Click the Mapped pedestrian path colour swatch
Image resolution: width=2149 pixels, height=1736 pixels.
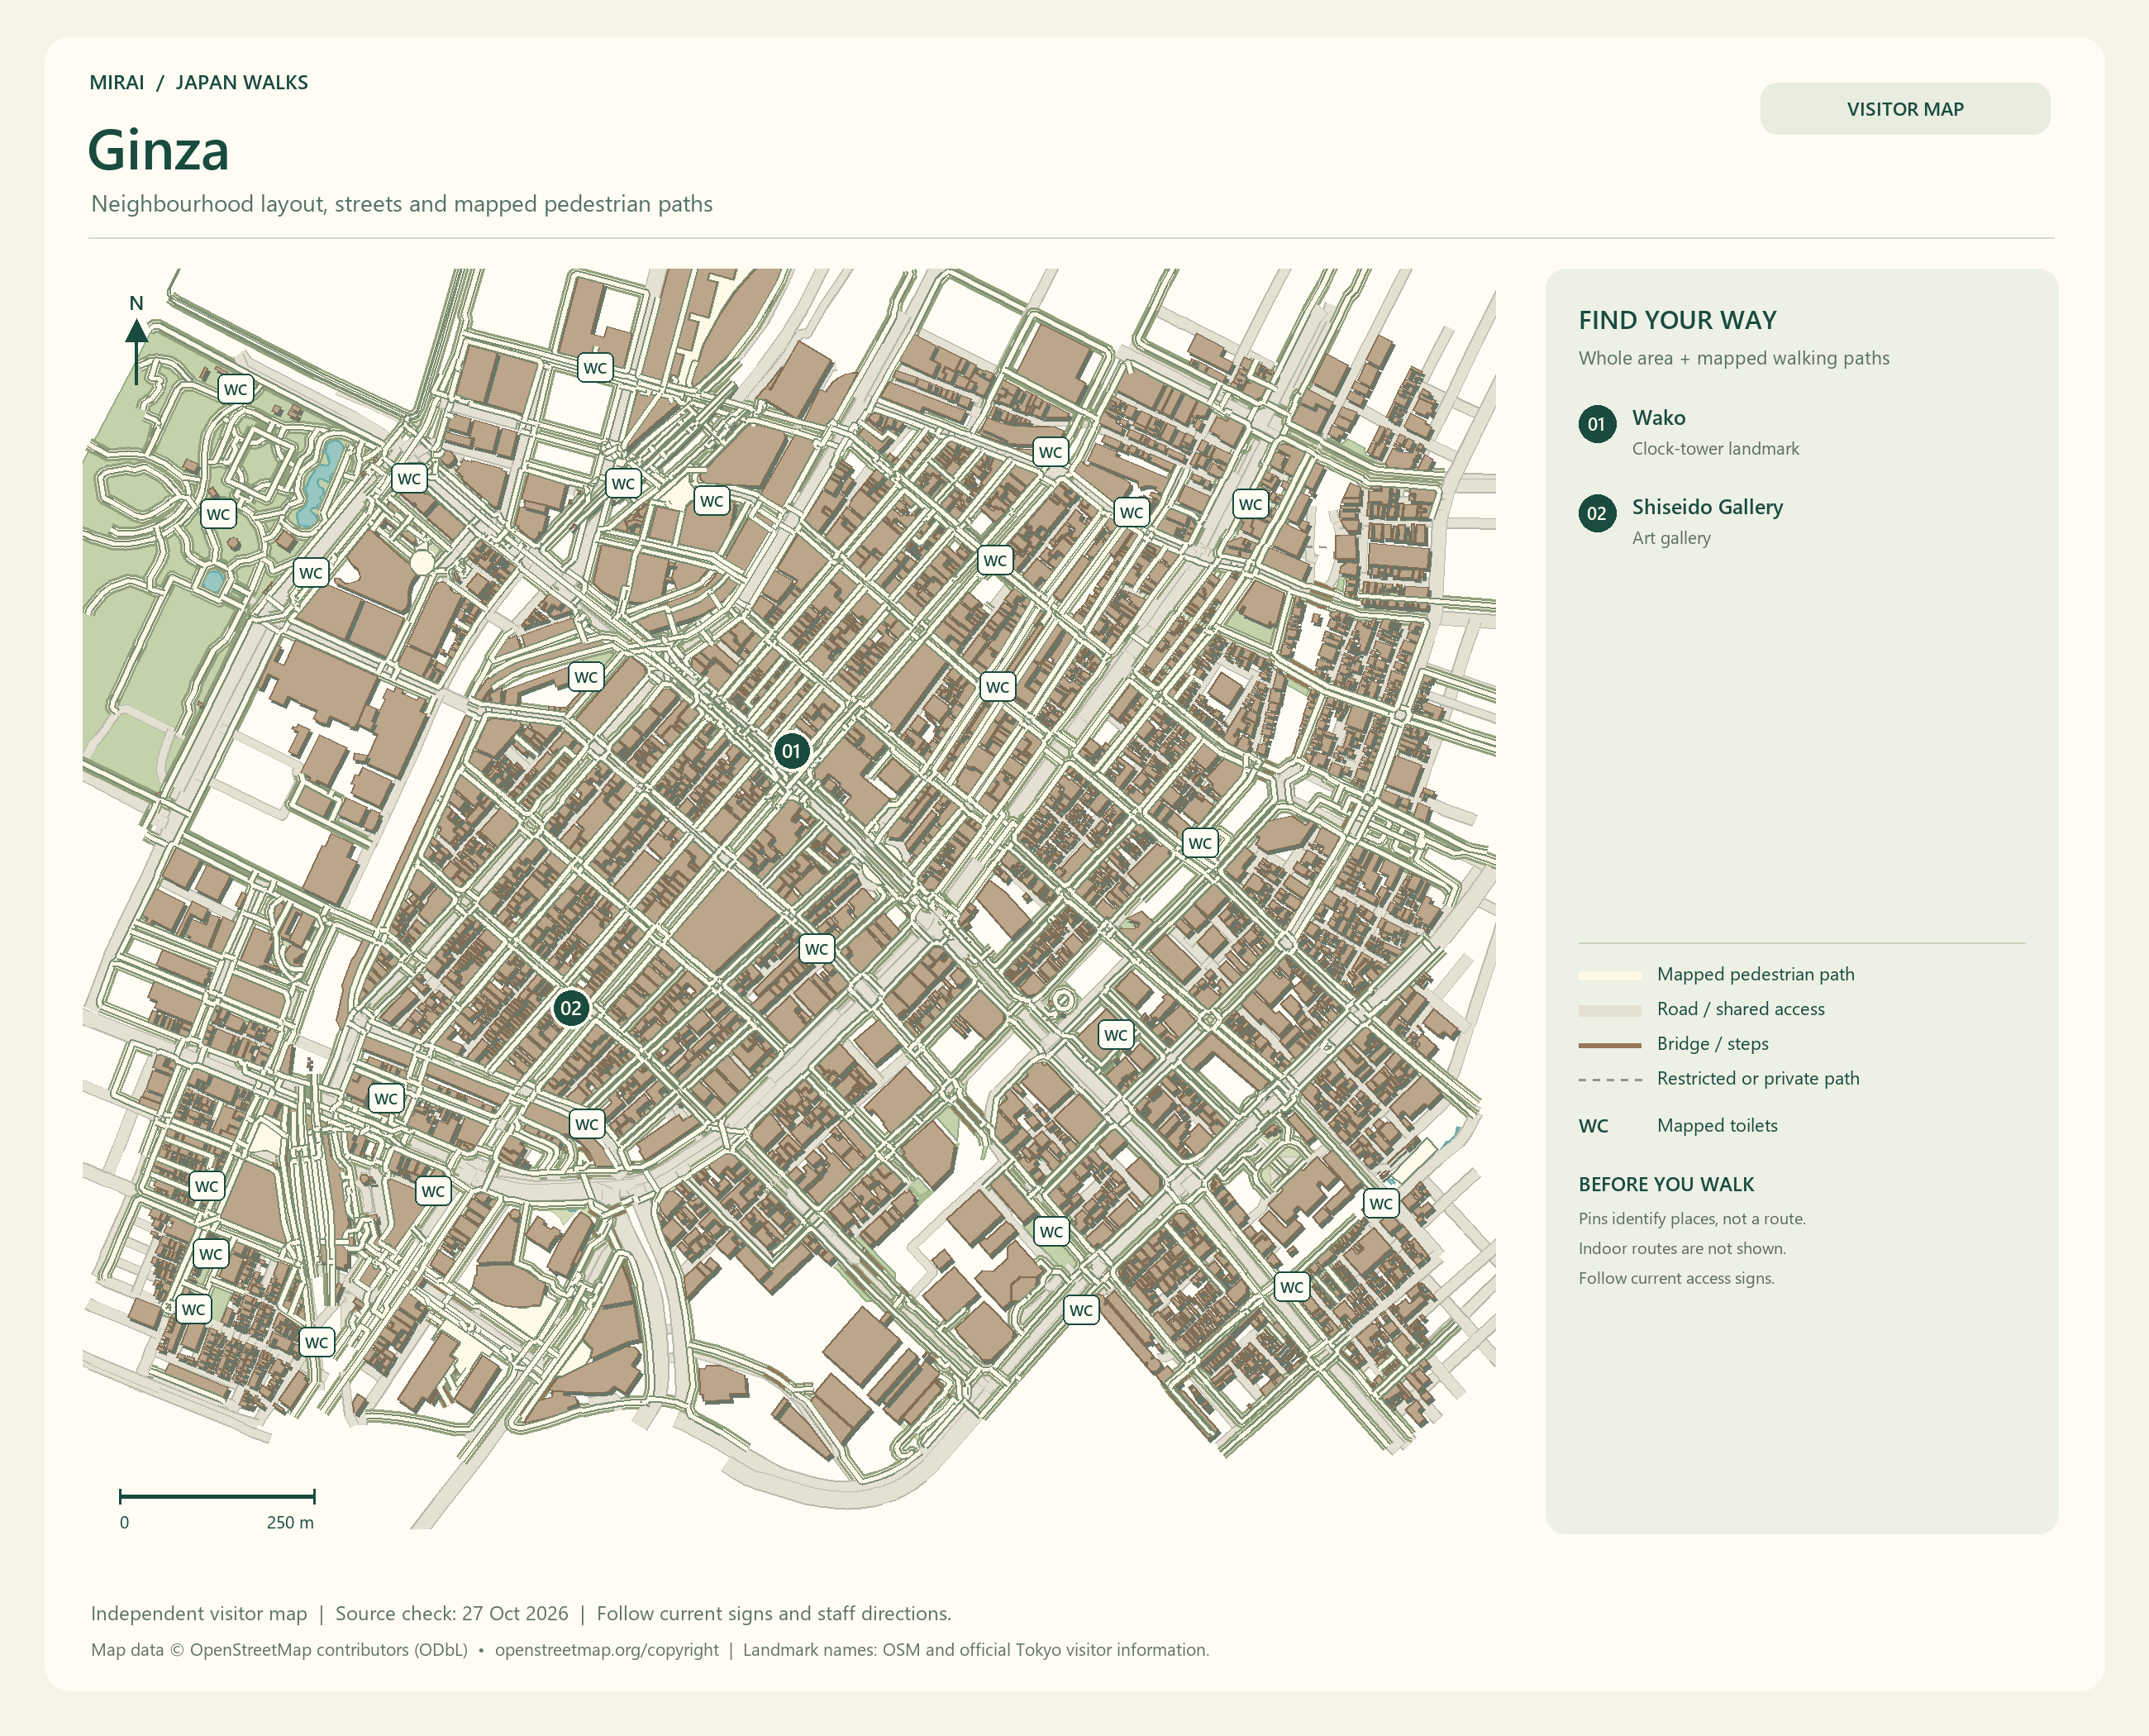tap(1609, 975)
